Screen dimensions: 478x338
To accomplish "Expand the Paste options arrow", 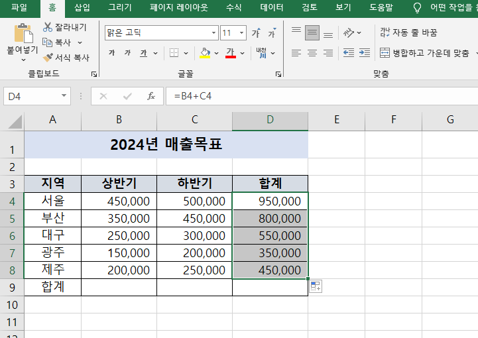I will 23,60.
